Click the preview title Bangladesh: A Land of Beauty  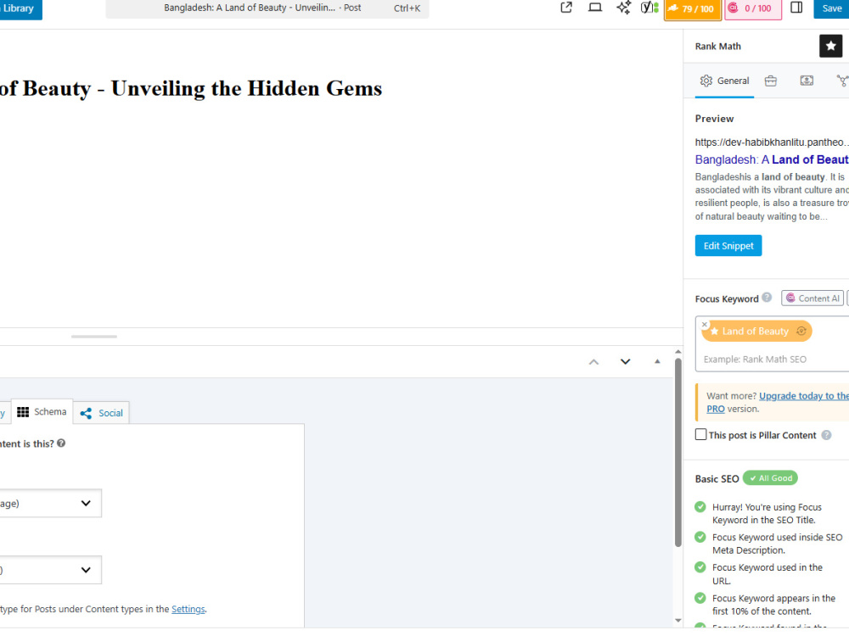coord(772,159)
